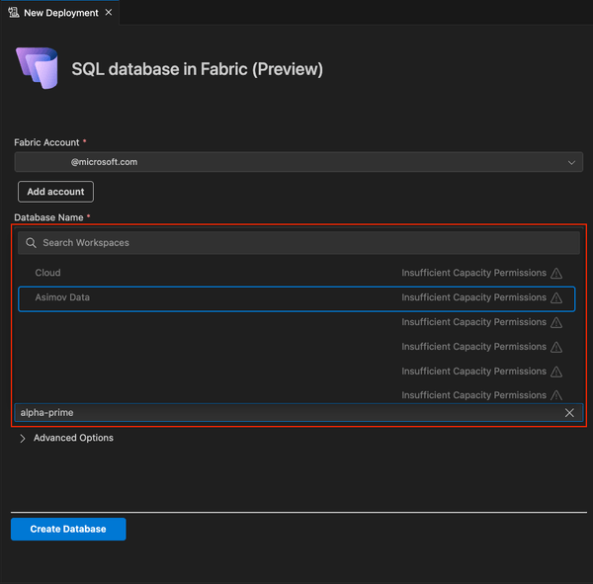This screenshot has height=584, width=593.
Task: Switch to the New Deployment tab
Action: pyautogui.click(x=60, y=13)
